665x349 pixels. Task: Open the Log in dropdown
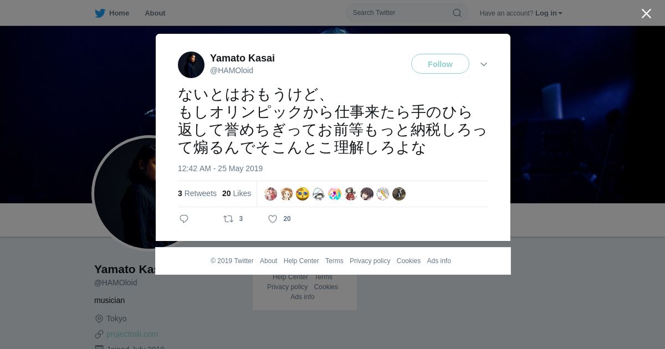point(549,13)
